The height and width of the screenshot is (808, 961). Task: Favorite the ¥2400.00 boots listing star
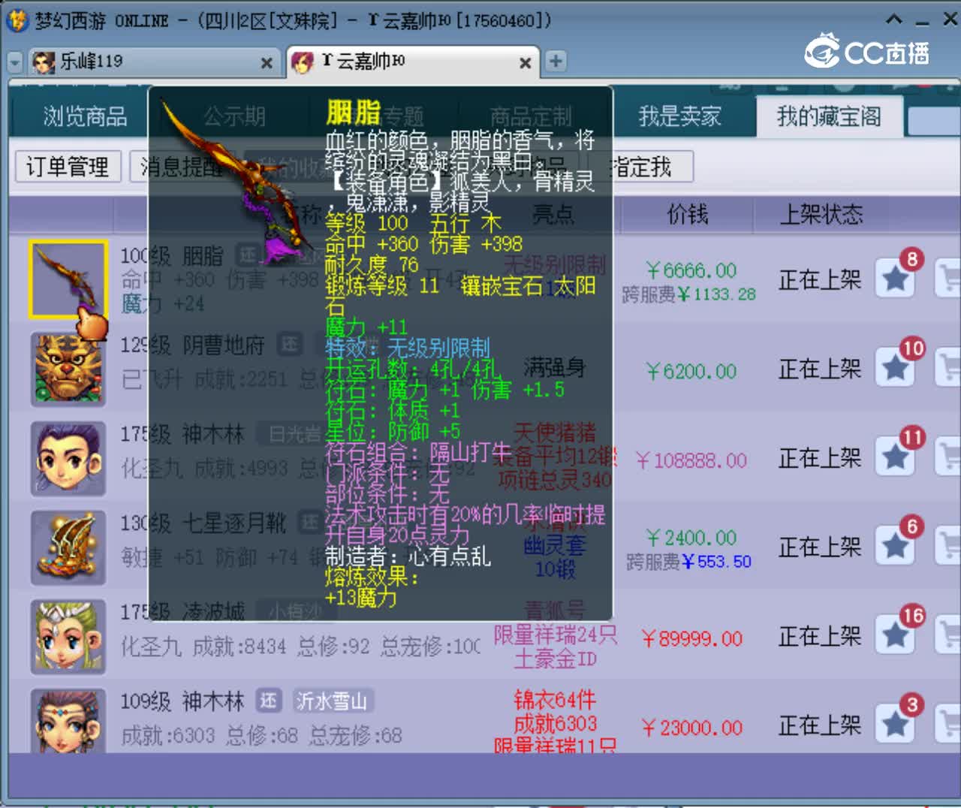pyautogui.click(x=895, y=547)
